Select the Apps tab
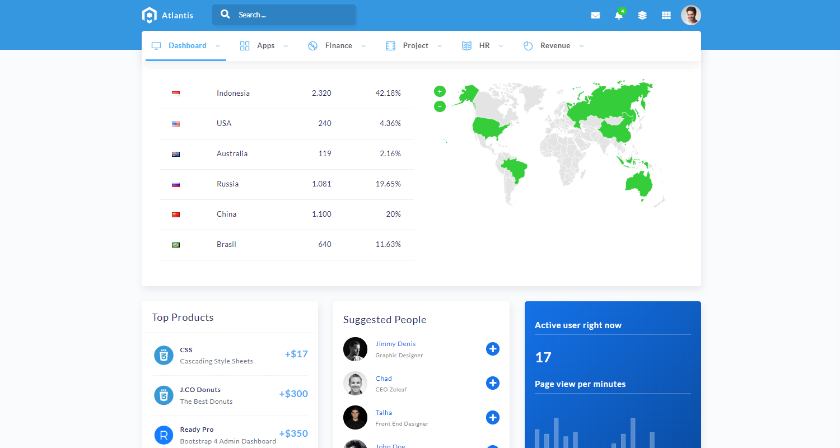 coord(264,46)
